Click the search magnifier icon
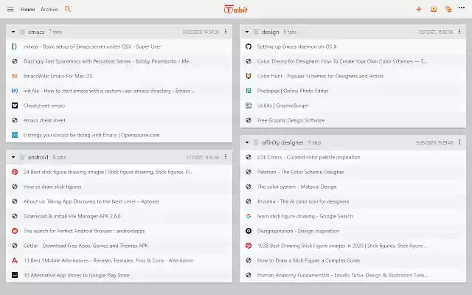The height and width of the screenshot is (295, 472). click(68, 9)
